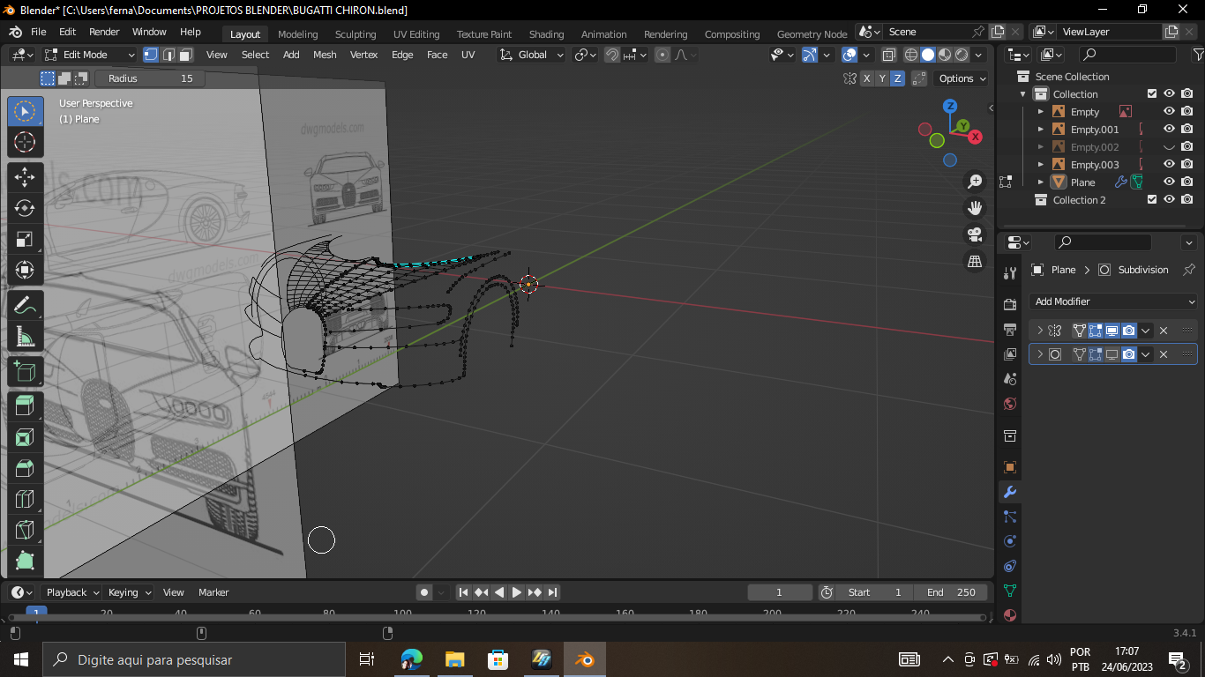Collapse the Collection tree in the outliner
Screen dimensions: 1205x677
1023,93
